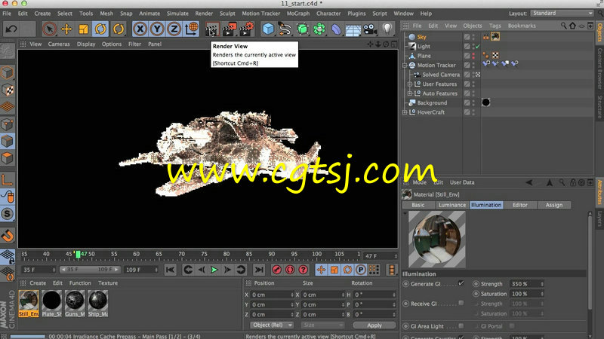Click the Apply coordinates button
604x339 pixels.
point(374,325)
